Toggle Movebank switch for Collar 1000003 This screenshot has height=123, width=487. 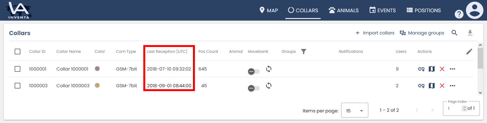(254, 88)
